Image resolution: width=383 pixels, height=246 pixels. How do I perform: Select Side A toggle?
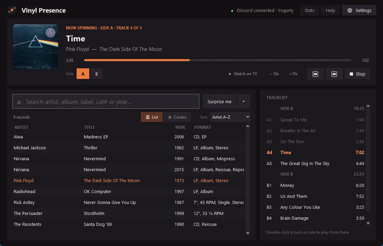83,74
